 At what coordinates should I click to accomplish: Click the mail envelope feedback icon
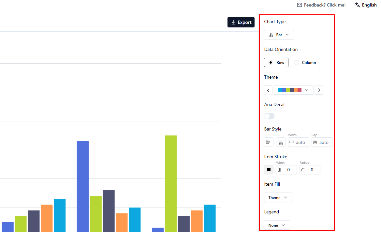[299, 5]
